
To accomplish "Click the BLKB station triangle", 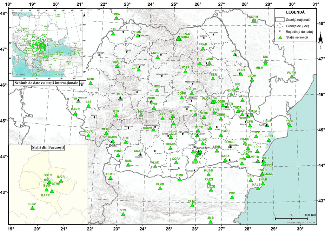I will pyautogui.click(x=110, y=178).
